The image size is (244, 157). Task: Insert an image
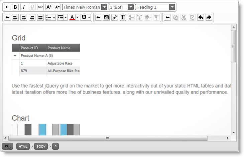click(x=106, y=17)
